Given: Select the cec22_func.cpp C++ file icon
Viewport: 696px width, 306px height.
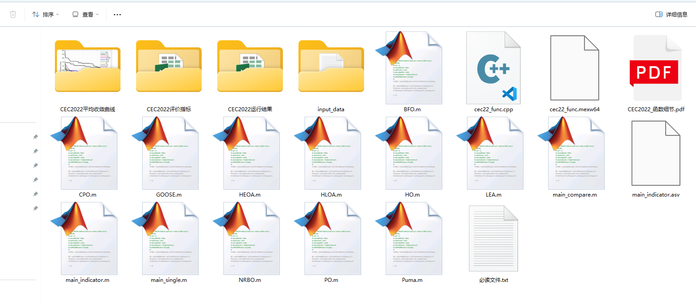Looking at the screenshot, I should coord(493,68).
